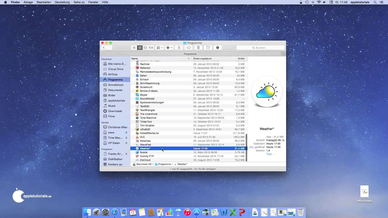Screen dimensions: 388x218
Task: Select Bilder in sidebar
Action: pos(115,95)
